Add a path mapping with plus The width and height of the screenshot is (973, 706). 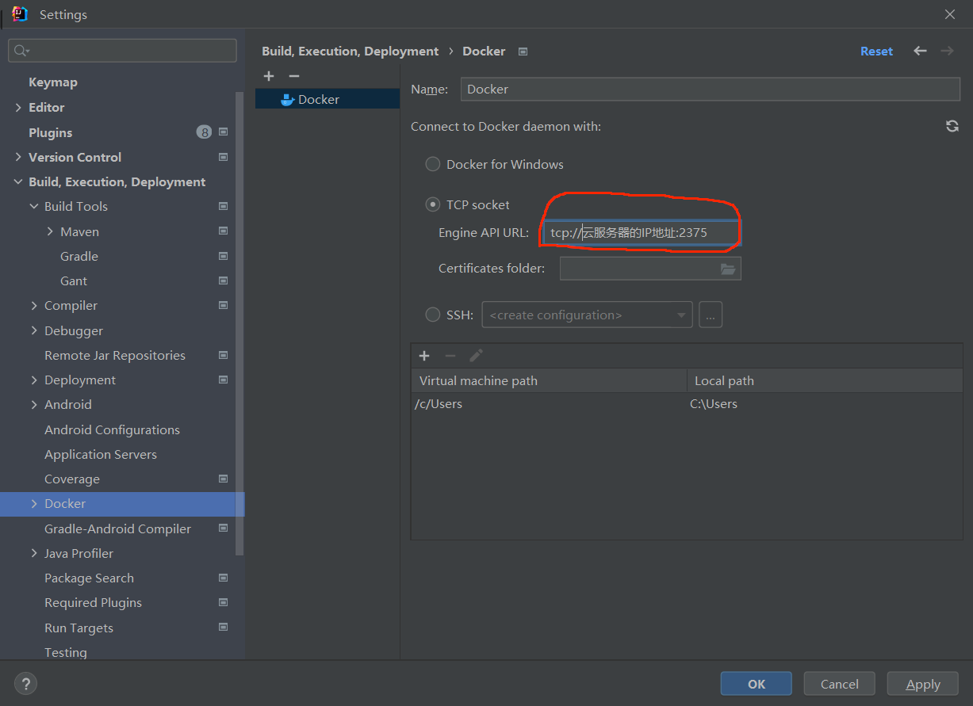(424, 356)
